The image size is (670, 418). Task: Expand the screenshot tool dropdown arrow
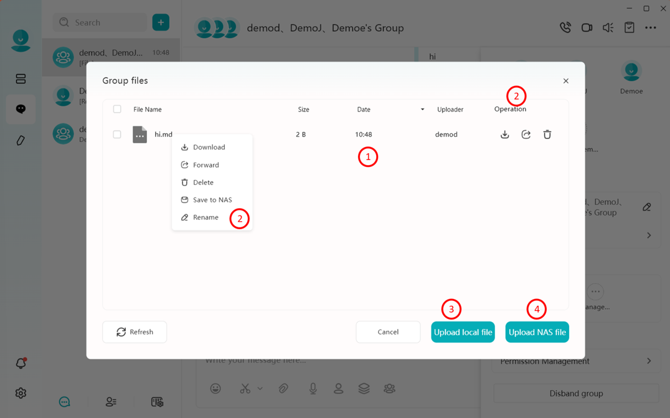(260, 389)
